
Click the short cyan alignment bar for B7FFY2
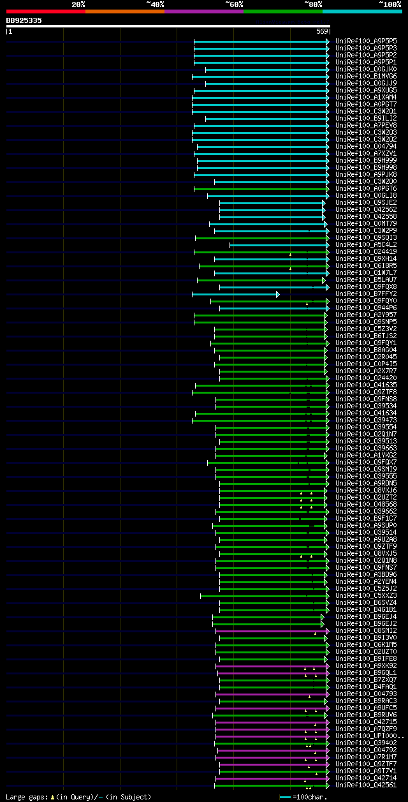coord(235,294)
